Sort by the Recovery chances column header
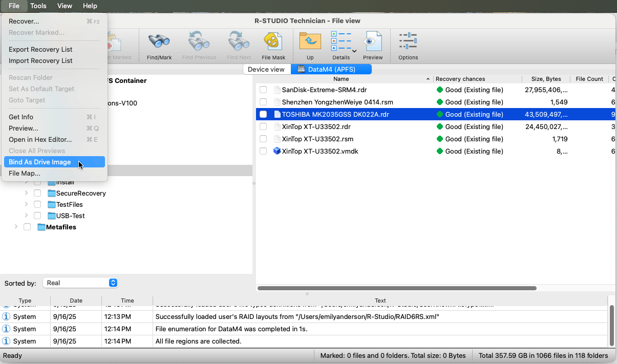 click(460, 79)
